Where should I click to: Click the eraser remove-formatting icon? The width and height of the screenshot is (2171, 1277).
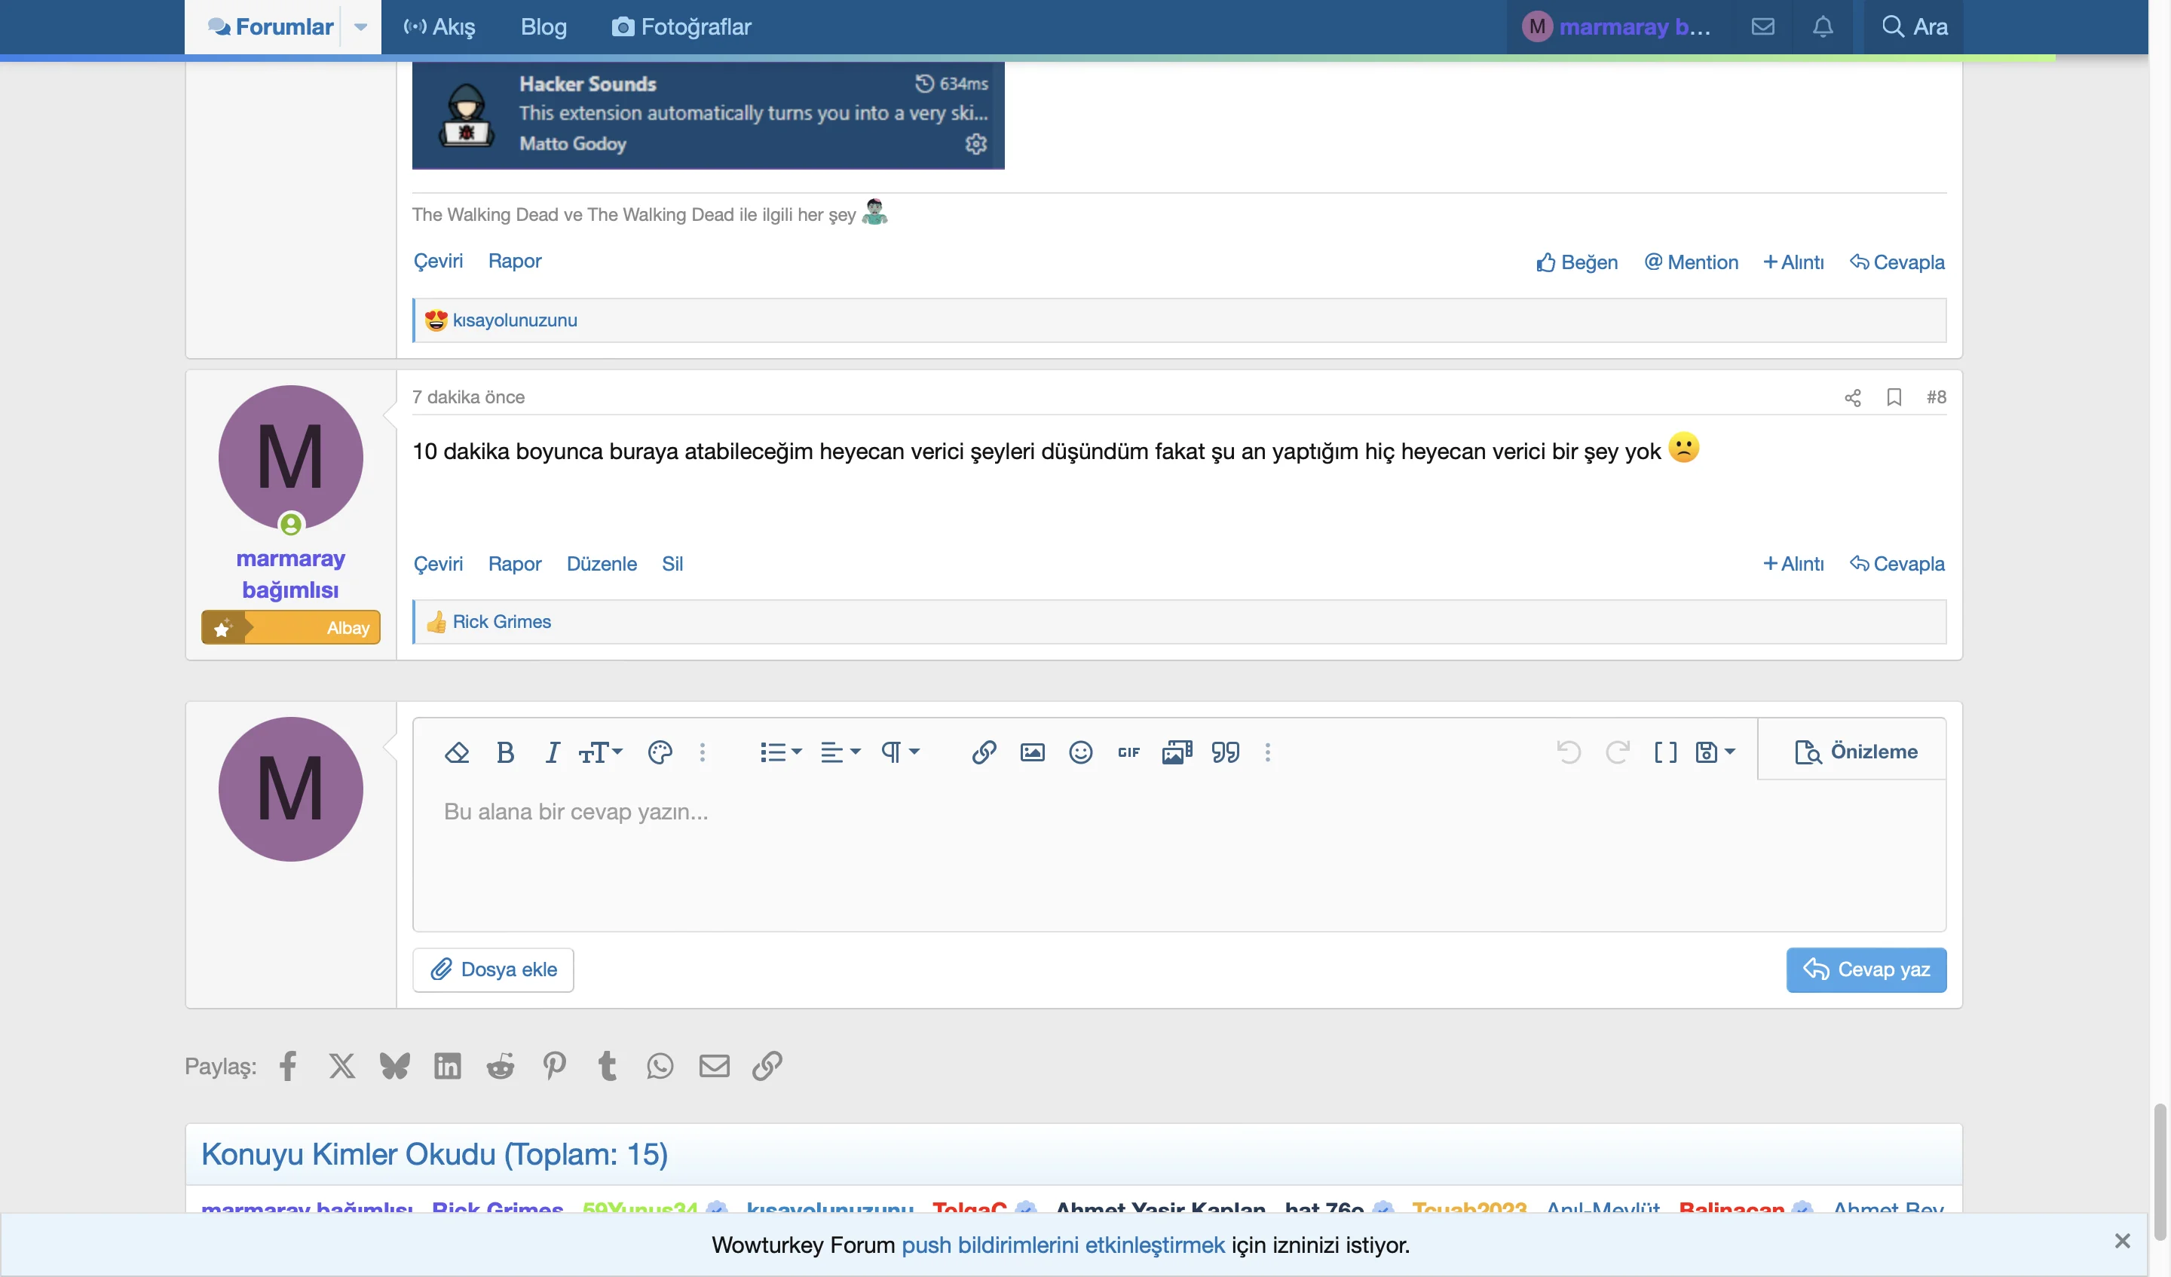pos(457,752)
